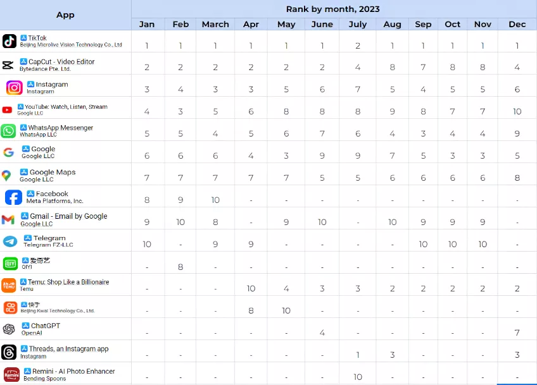Click App Store badge beside Google Maps name
Viewport: 537px width, 385px height.
click(x=24, y=172)
